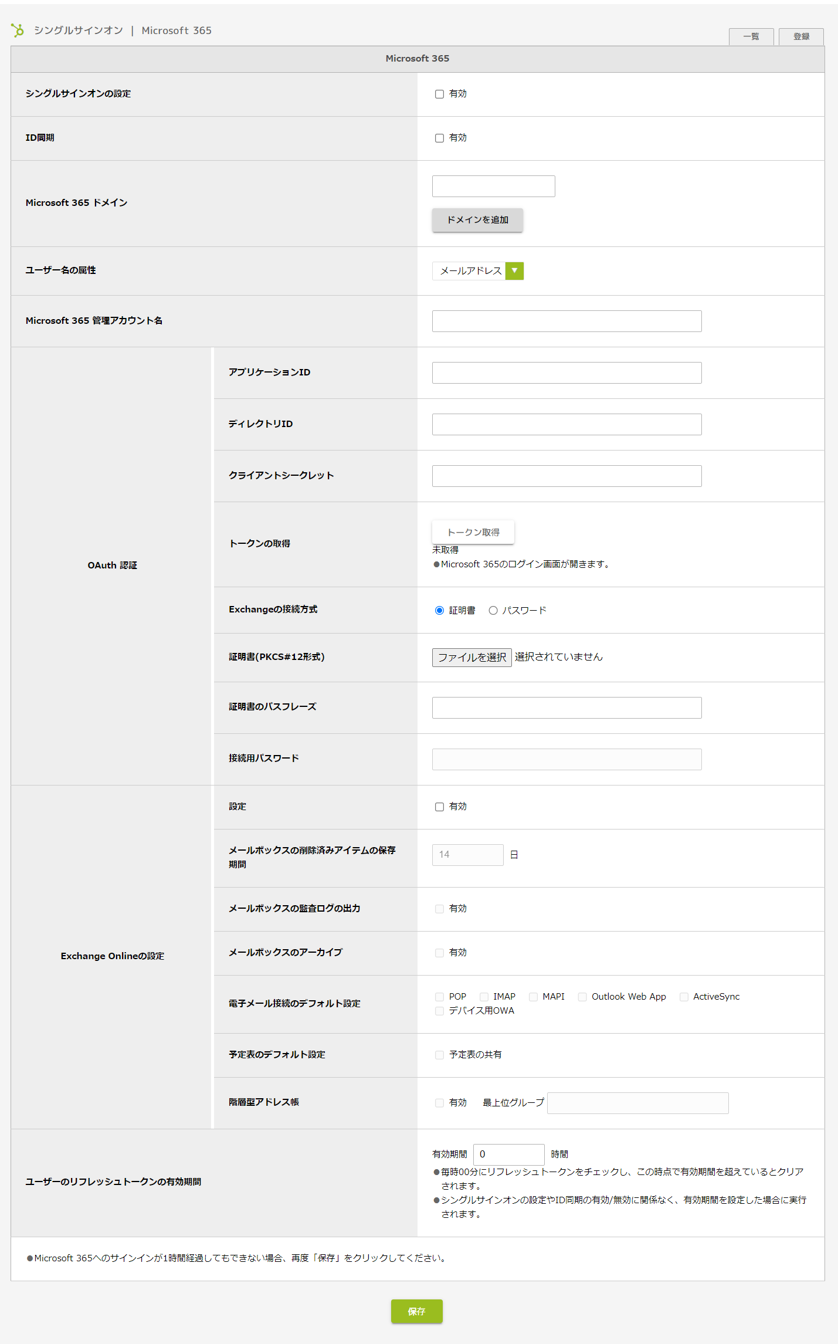The height and width of the screenshot is (1344, 838).
Task: Click the green 保存 button
Action: [x=416, y=1311]
